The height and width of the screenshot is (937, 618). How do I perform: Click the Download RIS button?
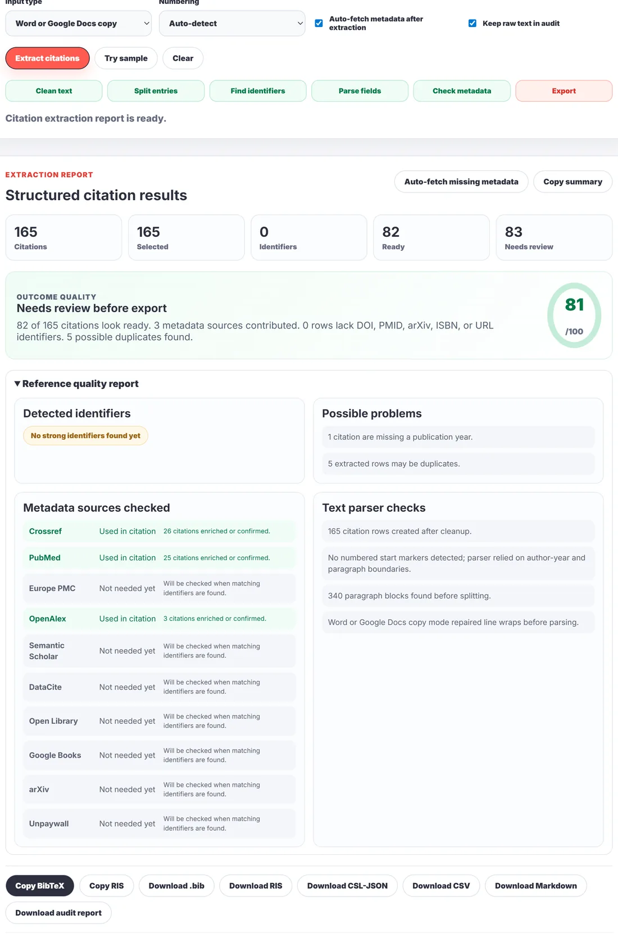pos(256,886)
